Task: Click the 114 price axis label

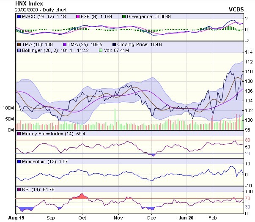Action: coord(248,52)
